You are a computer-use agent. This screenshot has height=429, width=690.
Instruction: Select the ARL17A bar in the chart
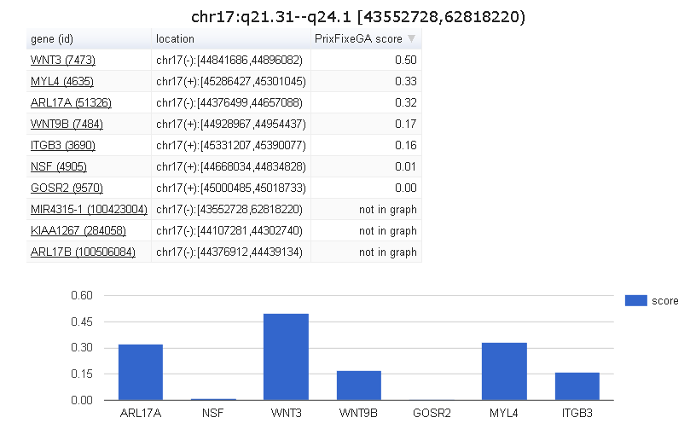[x=141, y=372]
